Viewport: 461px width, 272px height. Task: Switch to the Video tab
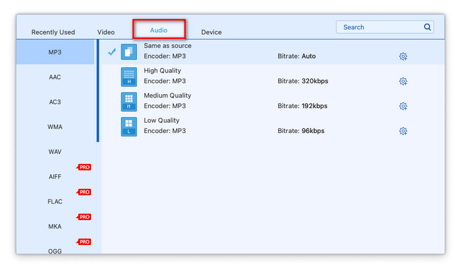tap(106, 32)
